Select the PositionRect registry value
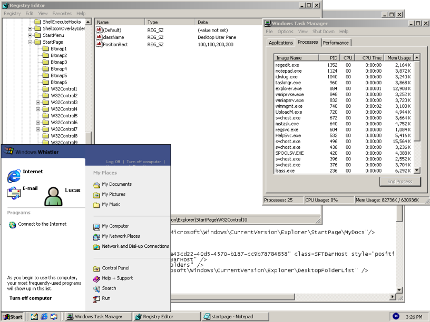Image resolution: width=430 pixels, height=322 pixels. pyautogui.click(x=112, y=44)
